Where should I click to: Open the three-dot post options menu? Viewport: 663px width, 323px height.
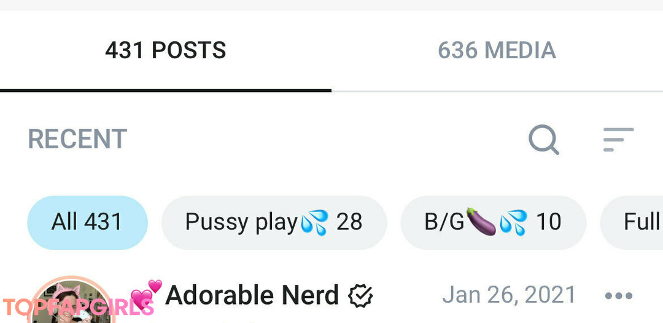pos(619,296)
